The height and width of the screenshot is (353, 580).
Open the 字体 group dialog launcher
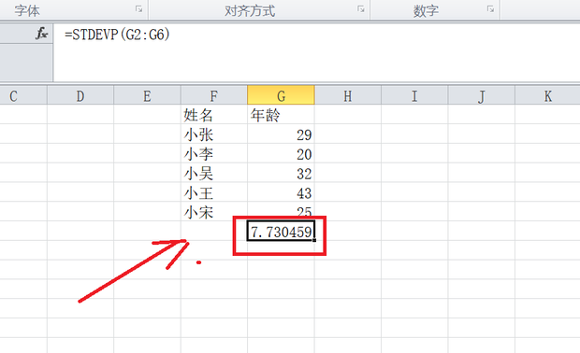click(138, 8)
